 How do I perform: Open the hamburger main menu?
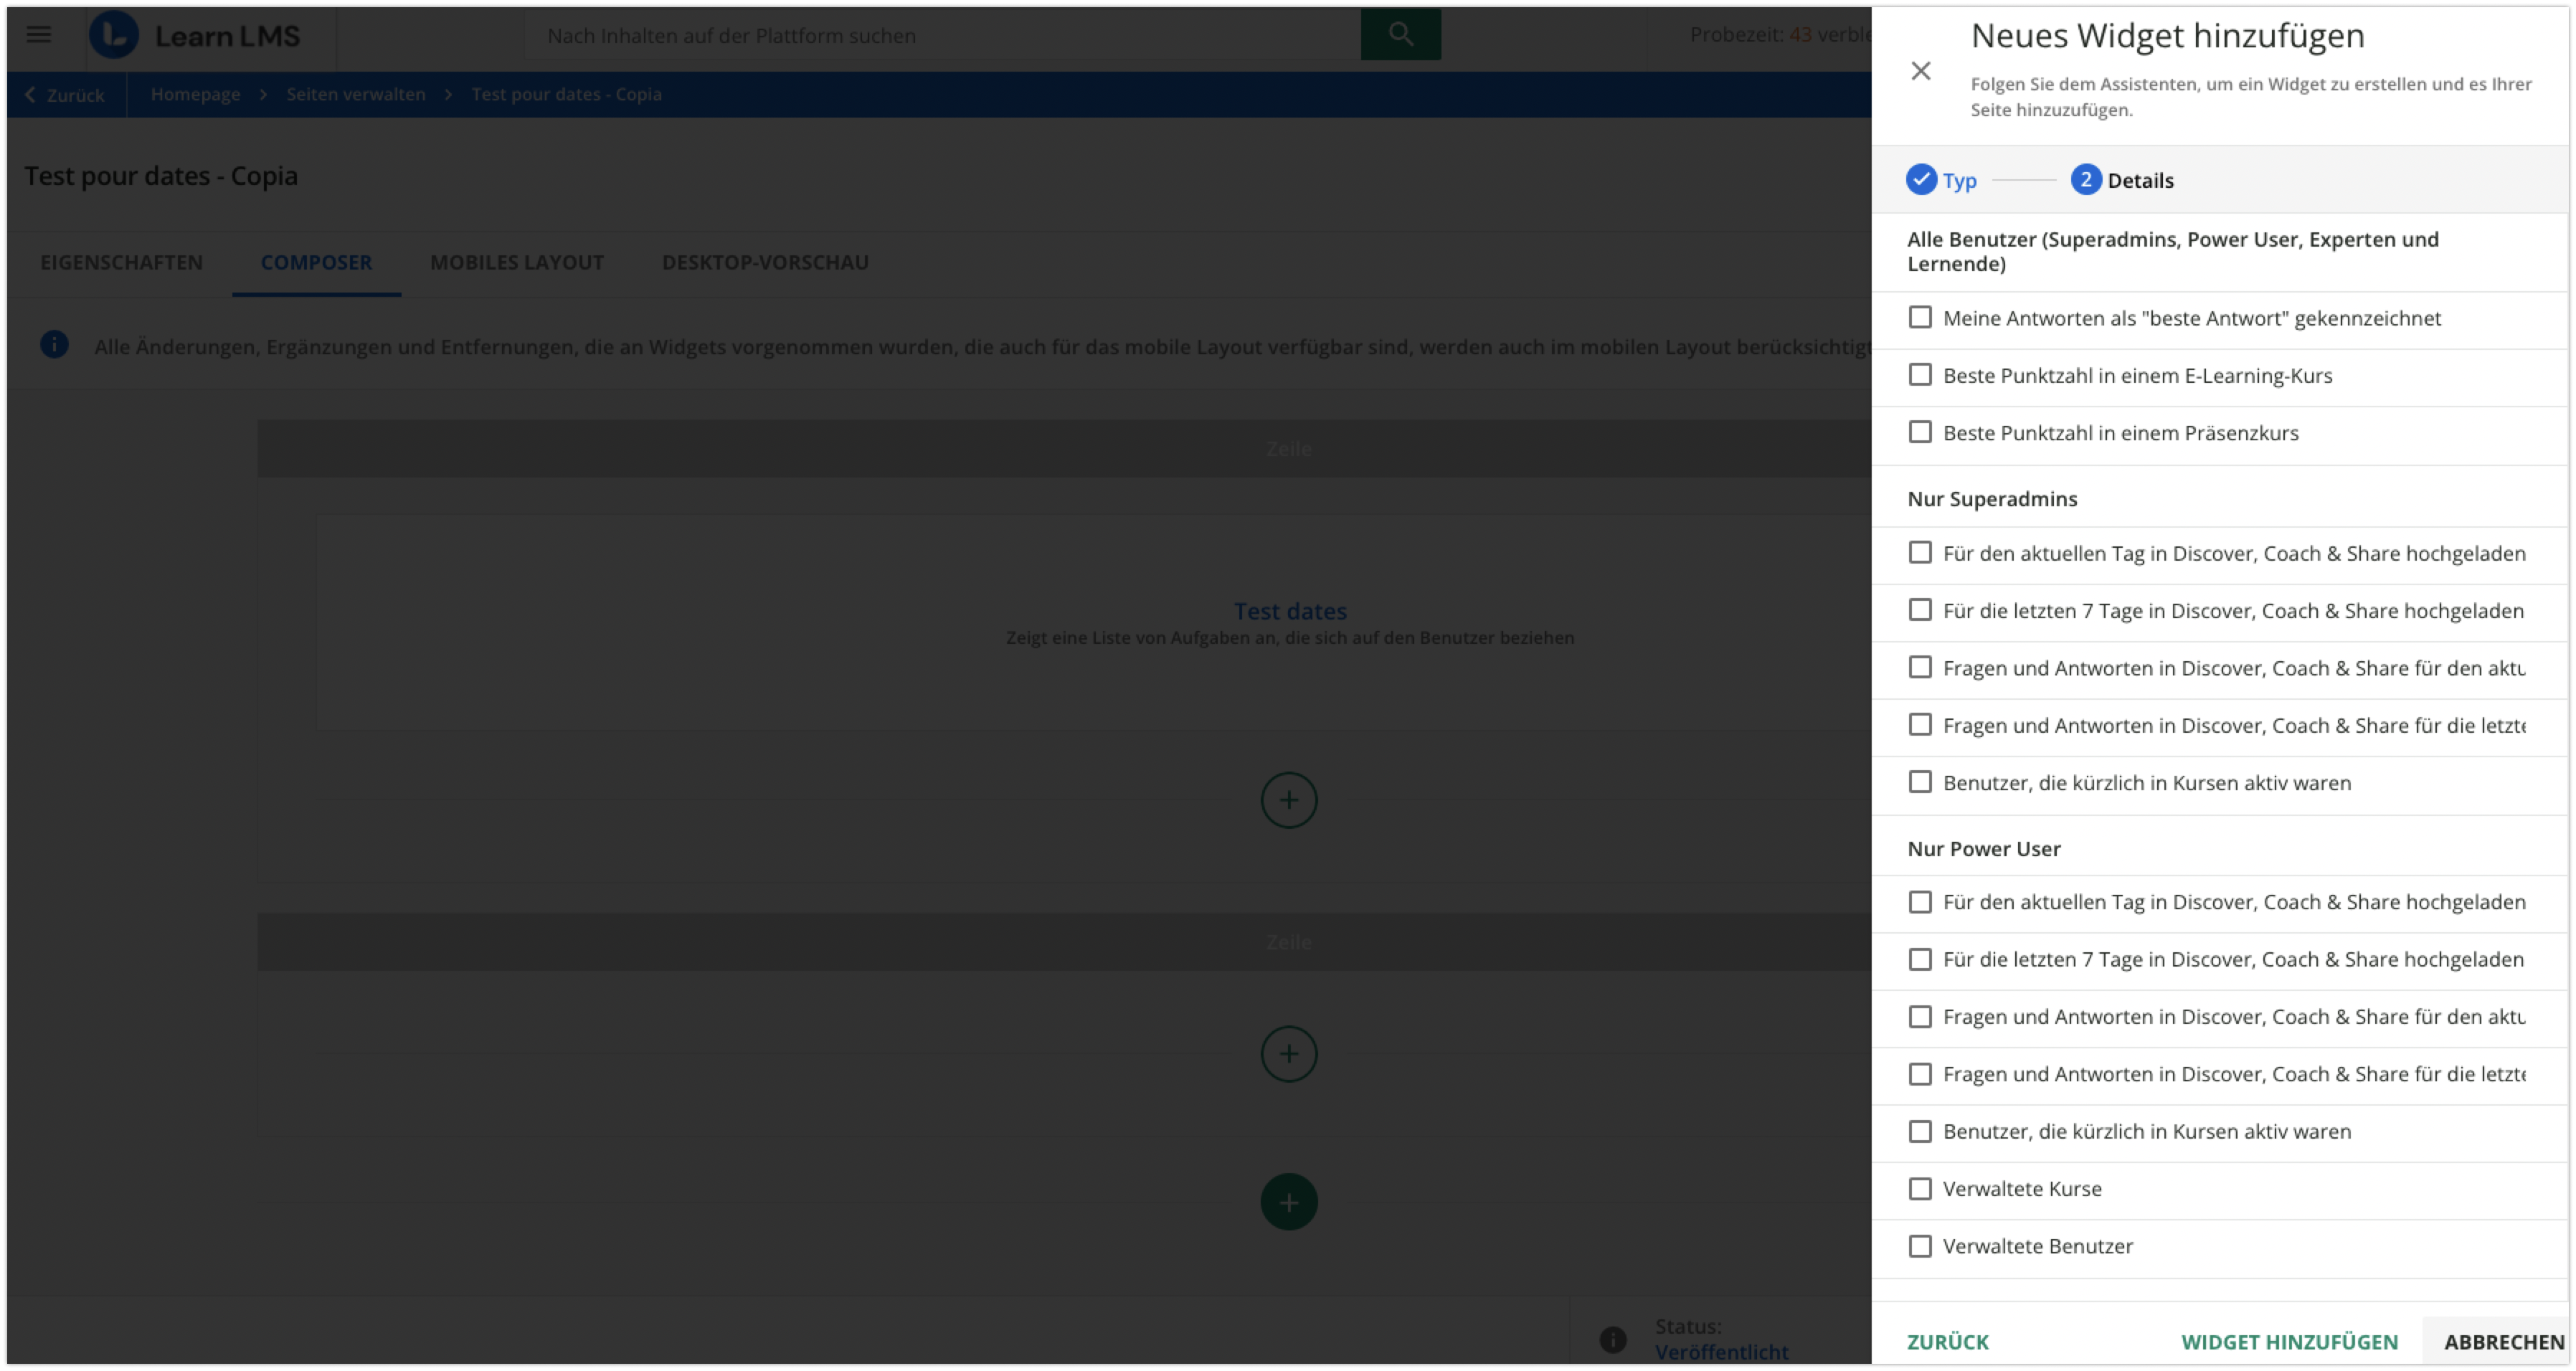click(x=38, y=35)
